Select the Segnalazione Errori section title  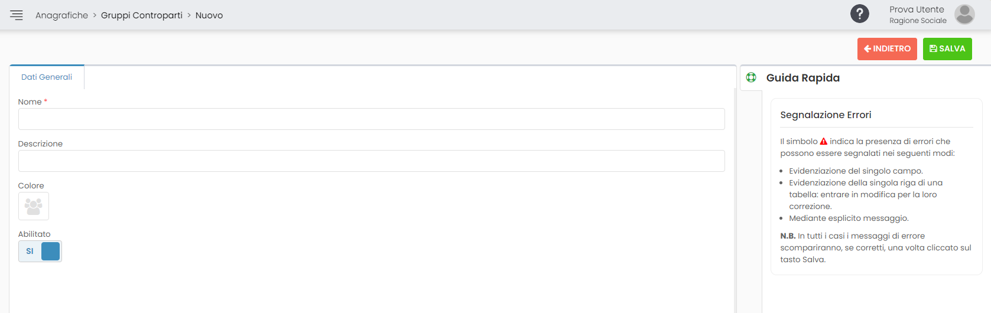(x=826, y=115)
